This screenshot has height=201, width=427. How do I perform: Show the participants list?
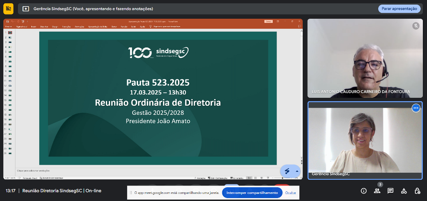[x=377, y=191]
